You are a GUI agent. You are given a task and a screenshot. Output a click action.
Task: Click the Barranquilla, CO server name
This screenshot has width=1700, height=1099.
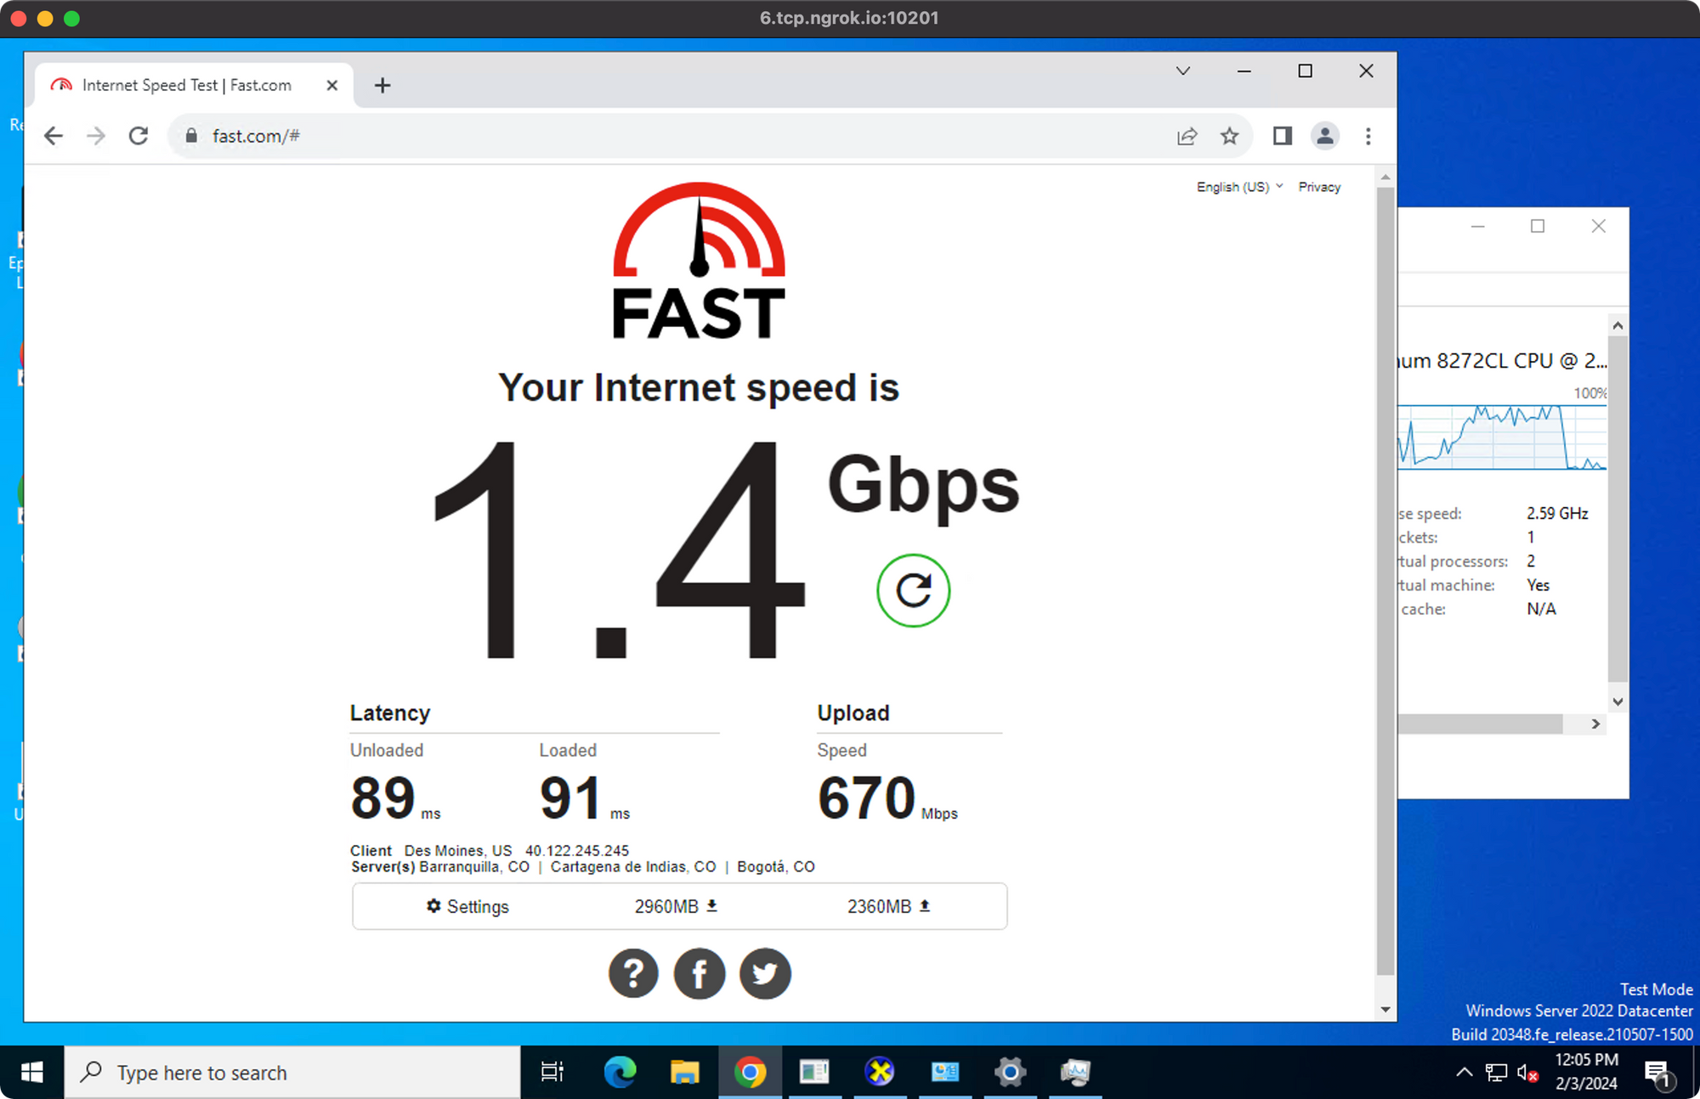point(474,866)
